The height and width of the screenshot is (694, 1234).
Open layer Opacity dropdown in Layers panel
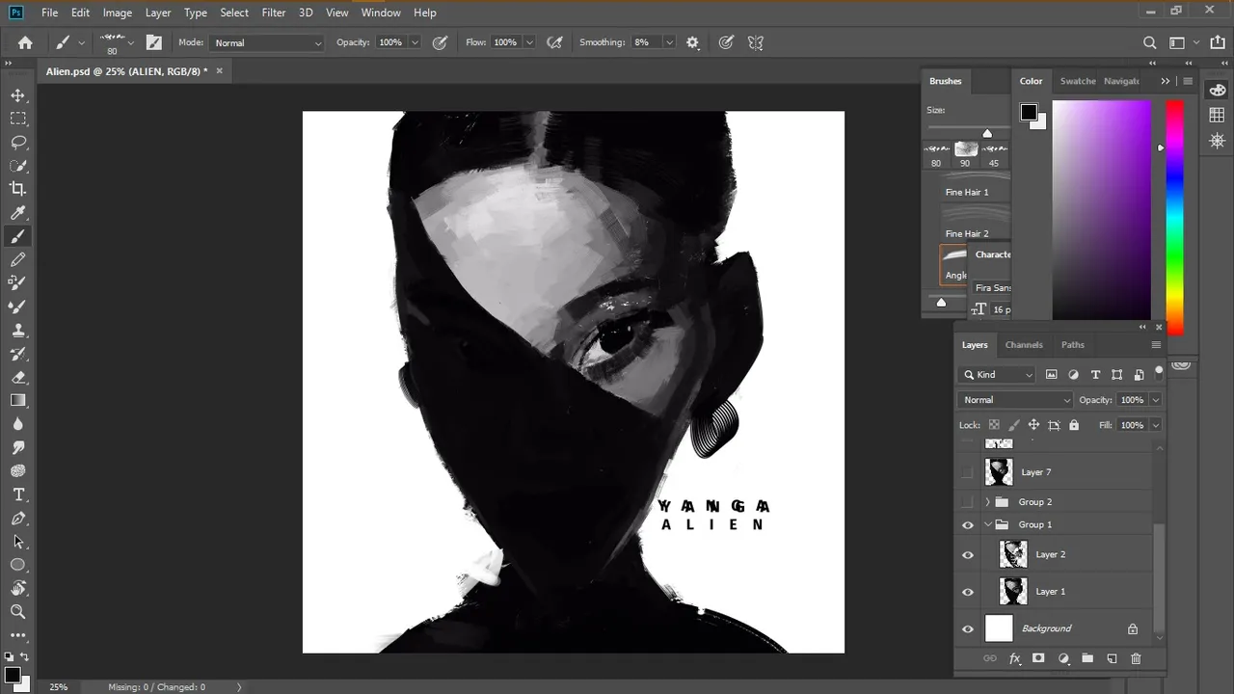tap(1155, 400)
